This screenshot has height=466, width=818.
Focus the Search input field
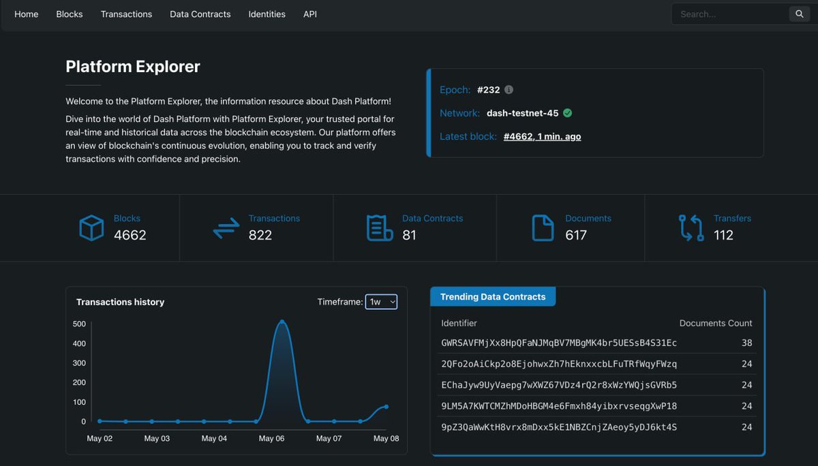(x=729, y=14)
